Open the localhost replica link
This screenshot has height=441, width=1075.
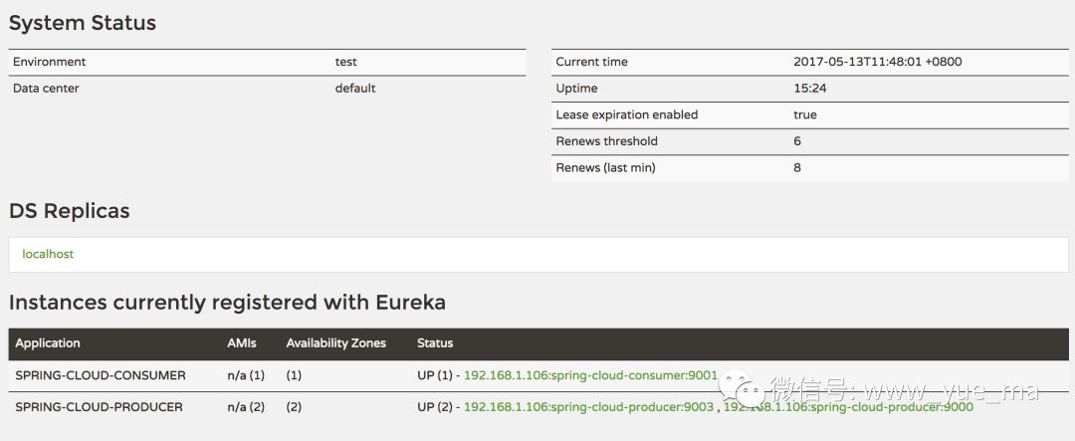pos(48,254)
